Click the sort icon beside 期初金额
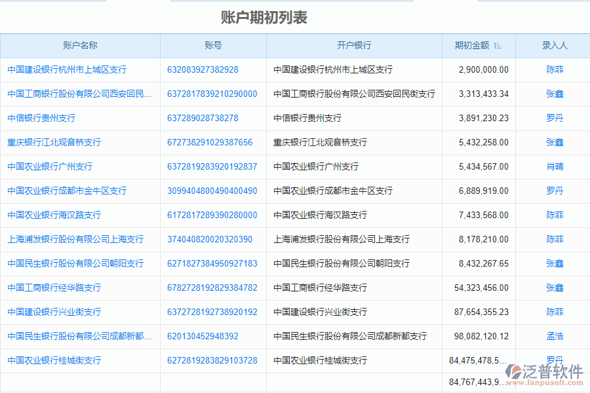590x393 pixels. 498,46
